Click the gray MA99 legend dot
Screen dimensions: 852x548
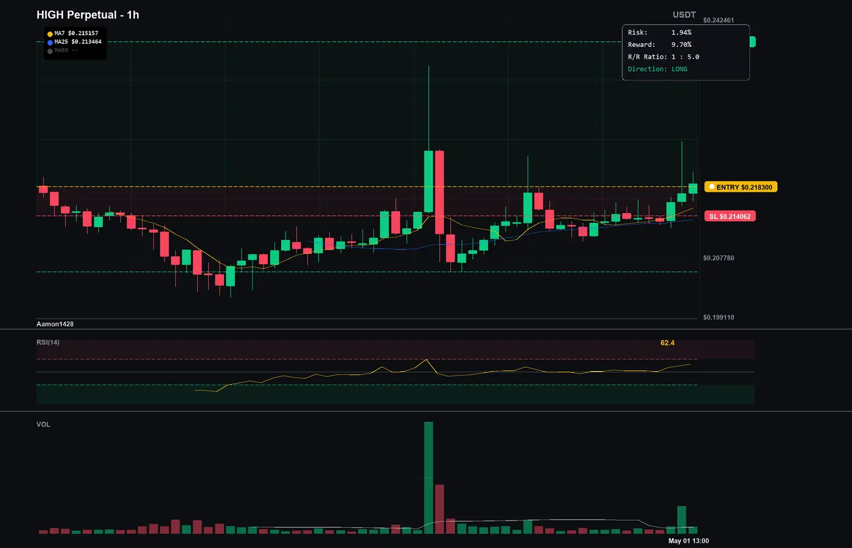50,51
